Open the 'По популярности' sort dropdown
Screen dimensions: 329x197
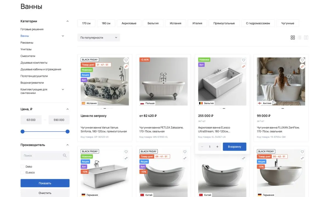(98, 37)
